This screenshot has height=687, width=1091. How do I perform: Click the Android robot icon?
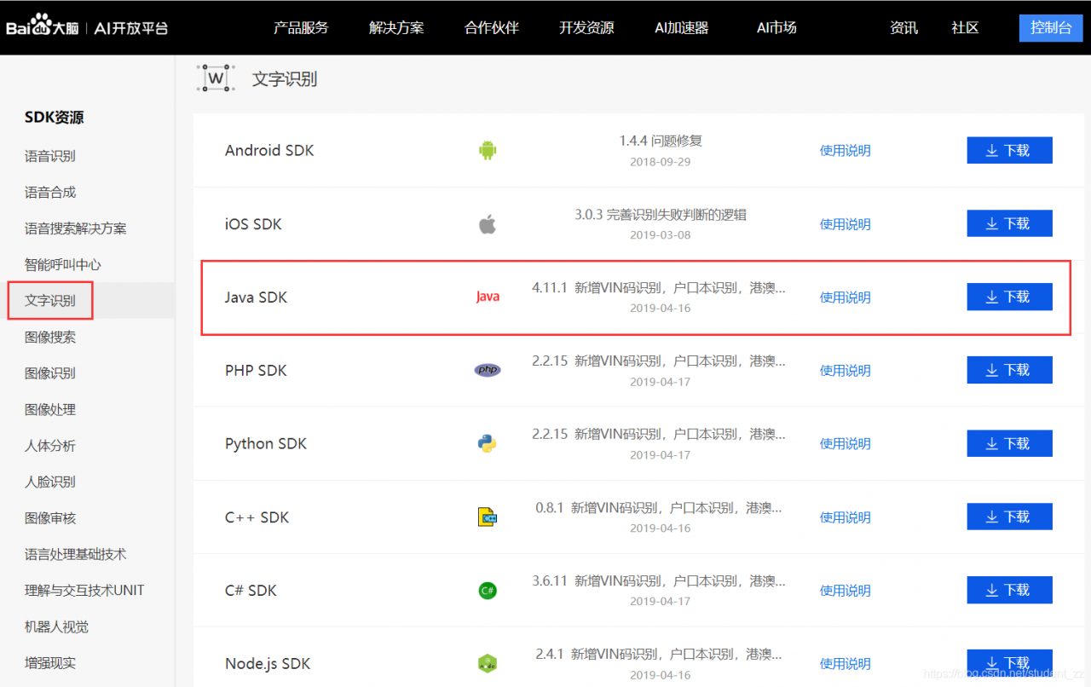[x=488, y=151]
